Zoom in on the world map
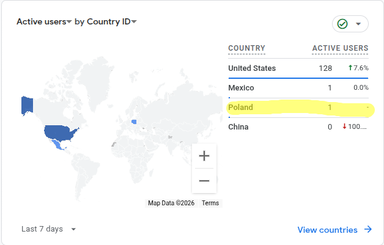 (204, 156)
